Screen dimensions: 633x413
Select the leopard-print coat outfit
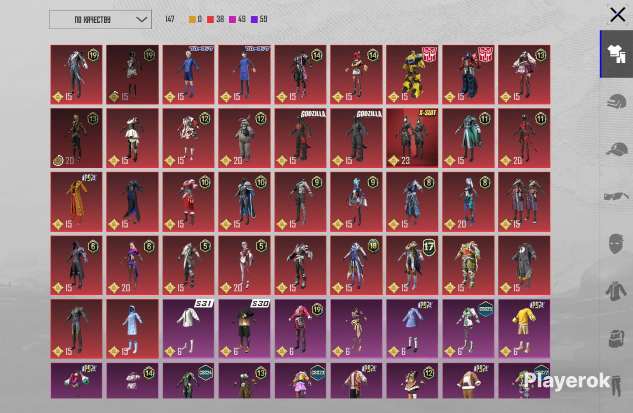76,202
